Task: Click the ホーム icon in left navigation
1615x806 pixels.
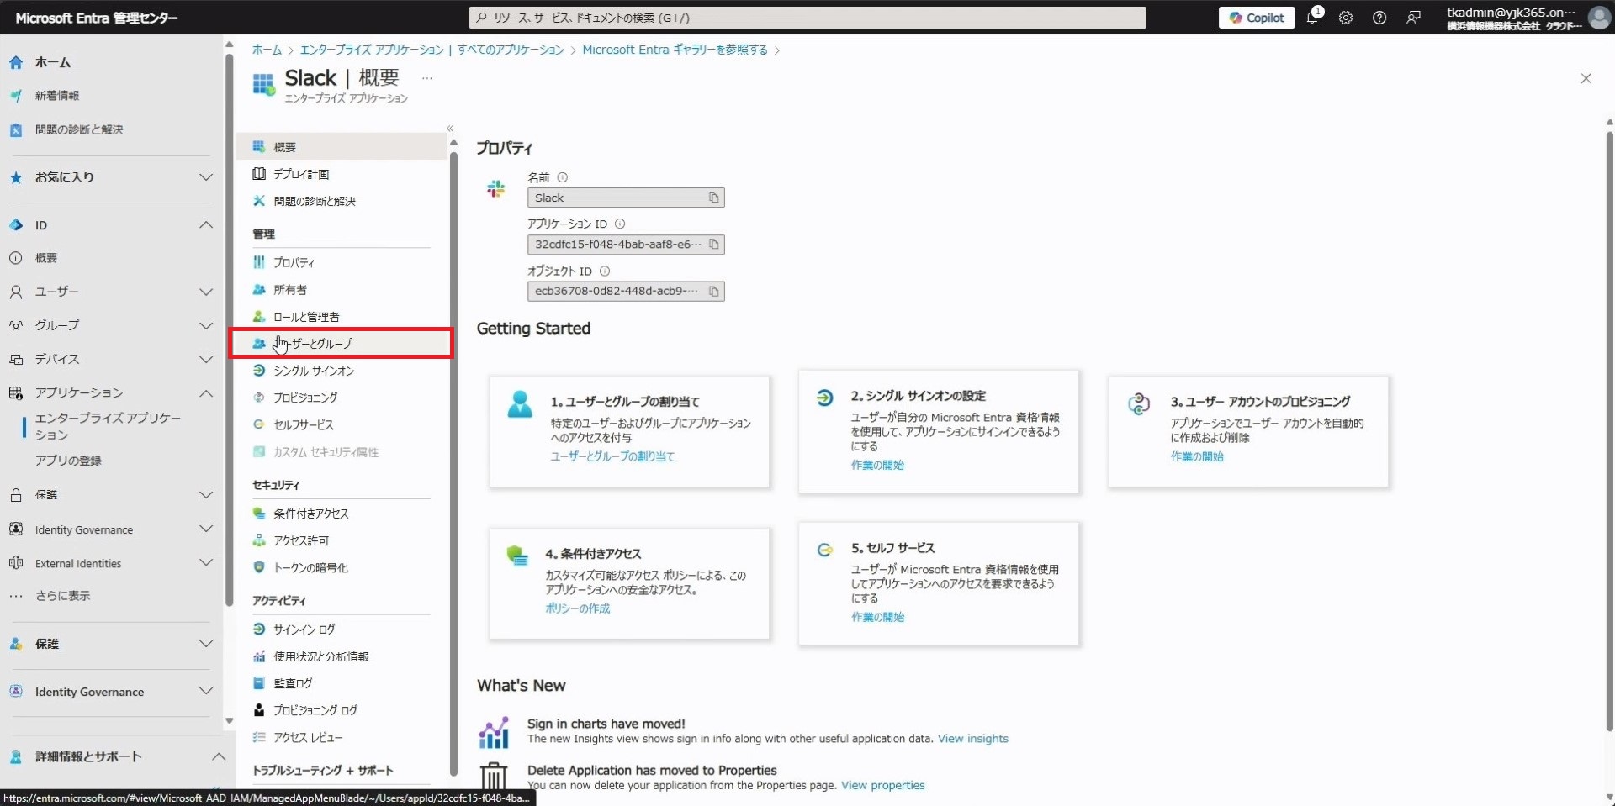Action: [x=16, y=62]
